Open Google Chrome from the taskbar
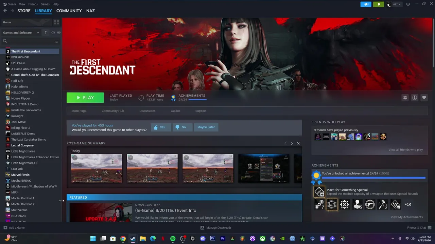The width and height of the screenshot is (435, 244). pos(123,239)
